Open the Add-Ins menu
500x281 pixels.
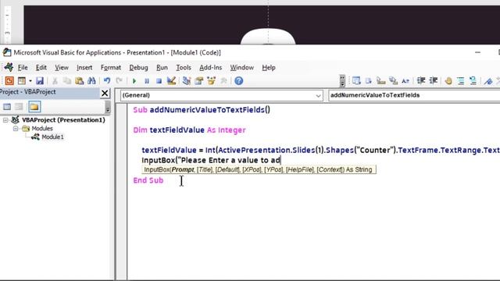(x=210, y=68)
